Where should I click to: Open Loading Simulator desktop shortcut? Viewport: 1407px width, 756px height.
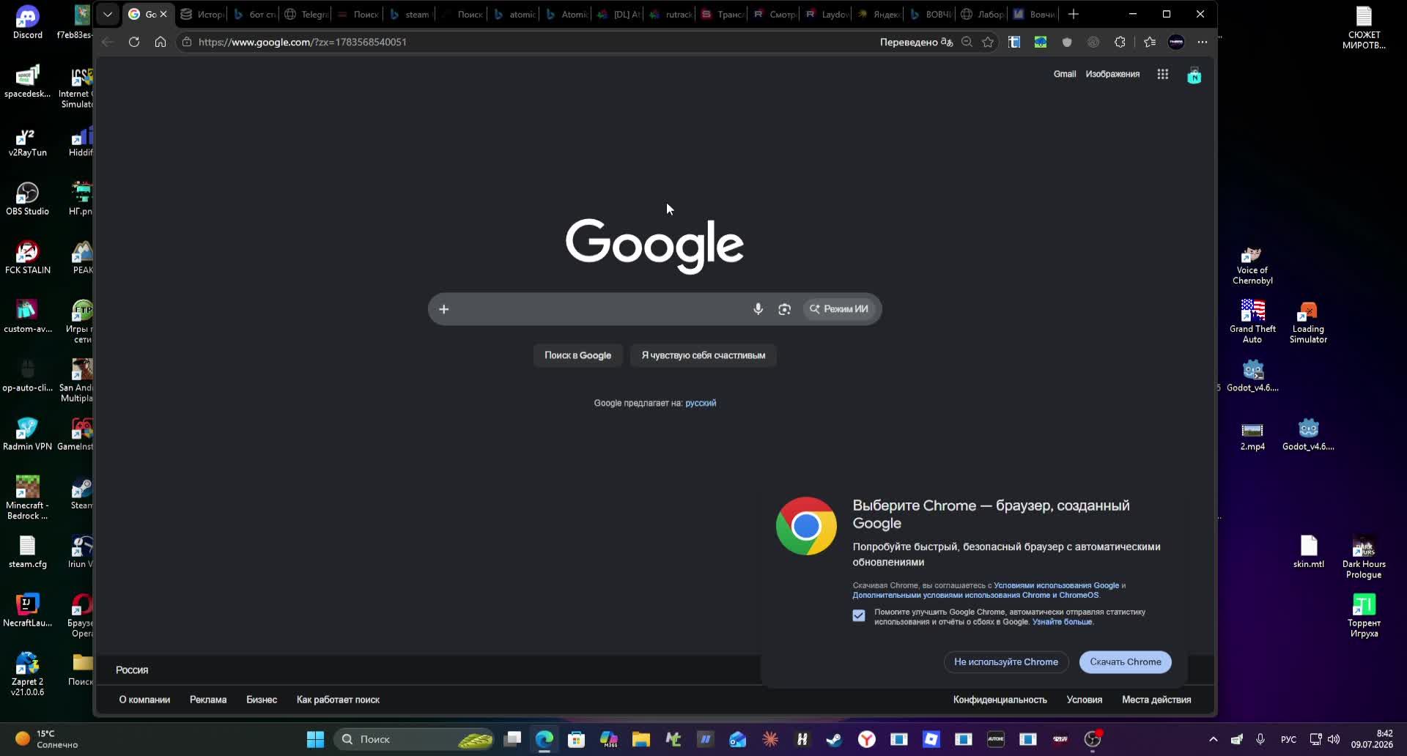(1308, 322)
